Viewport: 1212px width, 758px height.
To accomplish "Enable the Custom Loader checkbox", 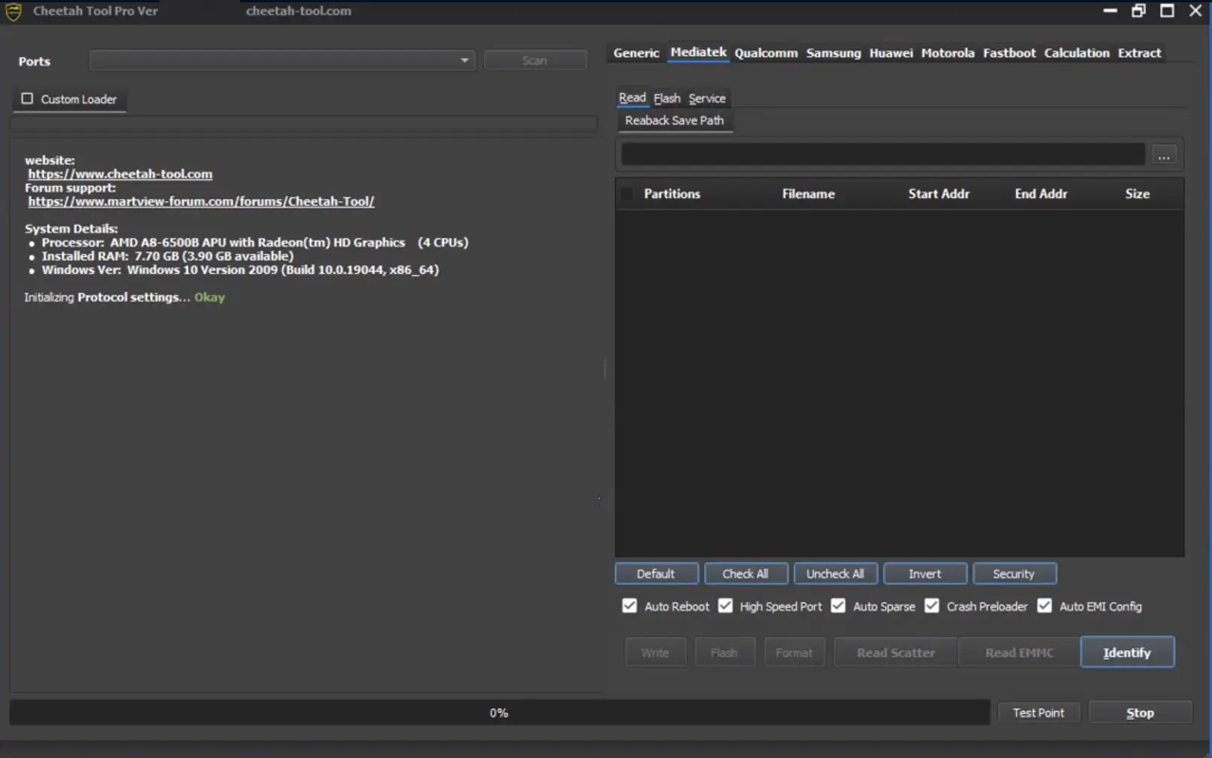I will click(28, 98).
